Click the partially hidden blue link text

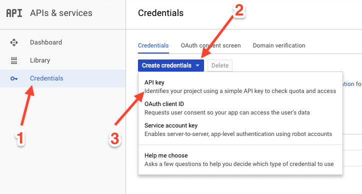(348, 84)
